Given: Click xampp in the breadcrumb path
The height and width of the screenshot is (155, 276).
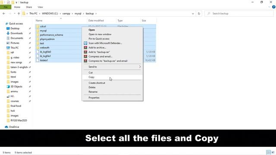Looking at the screenshot, I should 66,13.
